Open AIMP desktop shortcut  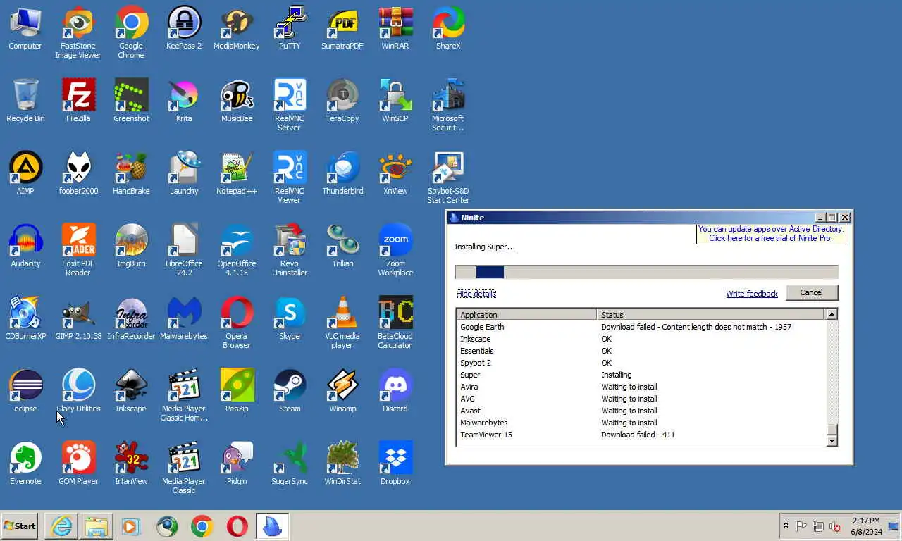[25, 173]
